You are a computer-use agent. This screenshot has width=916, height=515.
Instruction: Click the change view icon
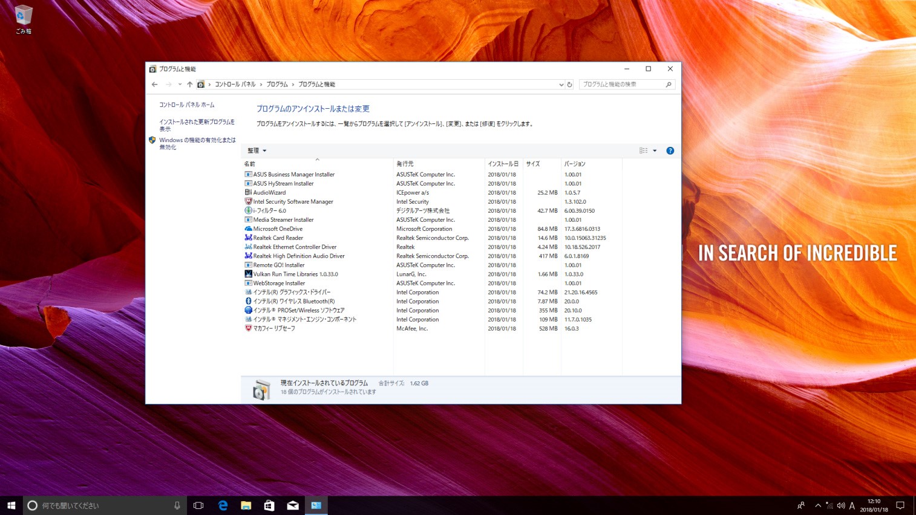click(x=644, y=151)
